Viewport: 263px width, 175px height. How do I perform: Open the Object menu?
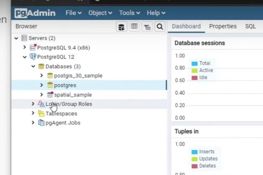click(x=100, y=13)
